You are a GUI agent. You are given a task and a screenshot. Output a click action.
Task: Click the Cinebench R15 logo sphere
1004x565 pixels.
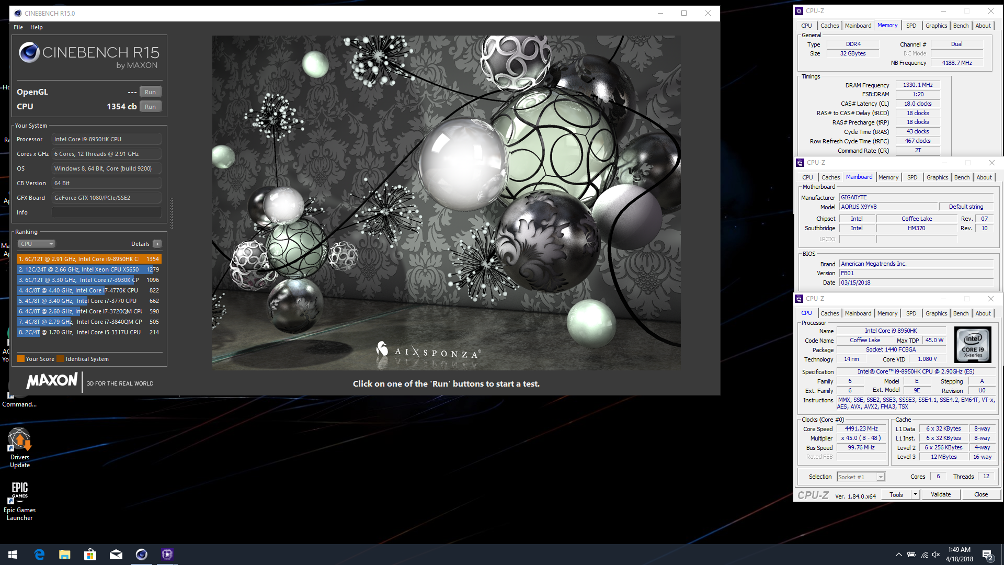pos(29,52)
